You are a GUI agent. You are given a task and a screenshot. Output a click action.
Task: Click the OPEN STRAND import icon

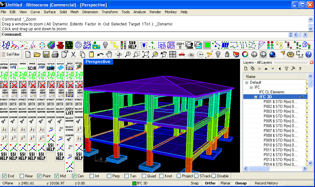pos(4,66)
